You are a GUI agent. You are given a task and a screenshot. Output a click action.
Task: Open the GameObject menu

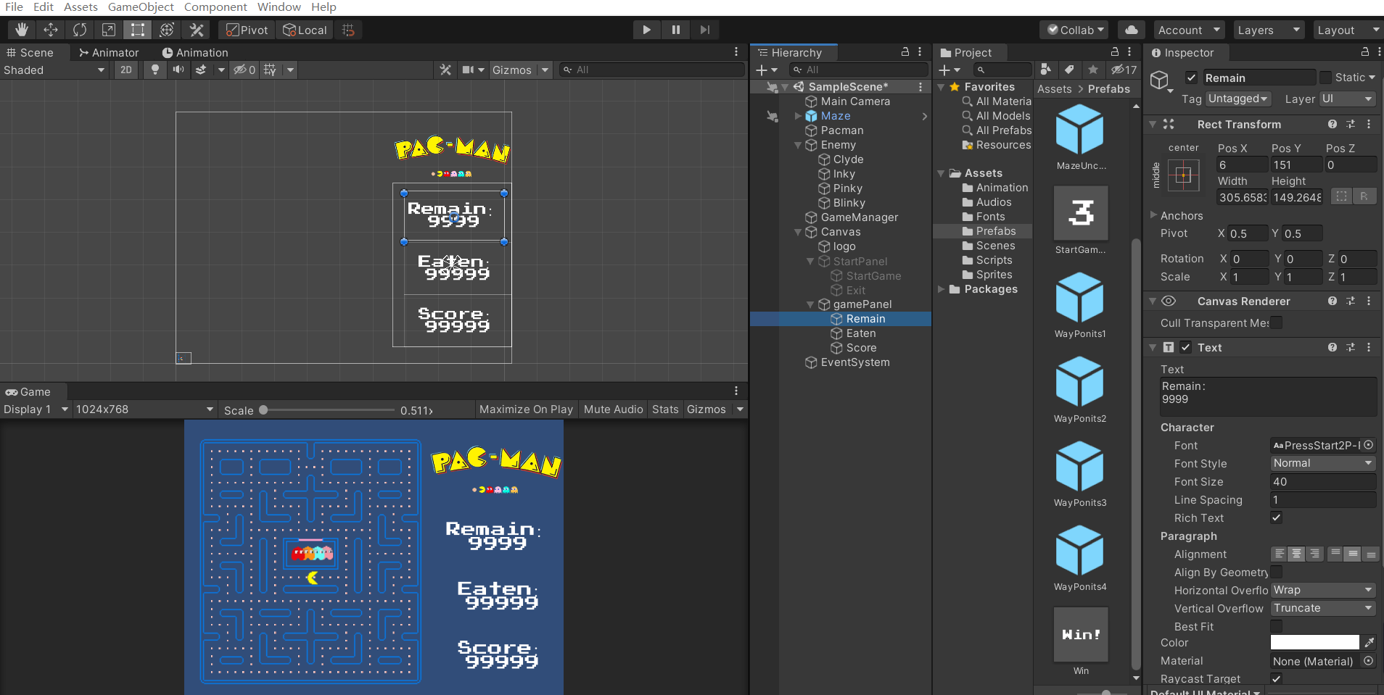coord(141,7)
